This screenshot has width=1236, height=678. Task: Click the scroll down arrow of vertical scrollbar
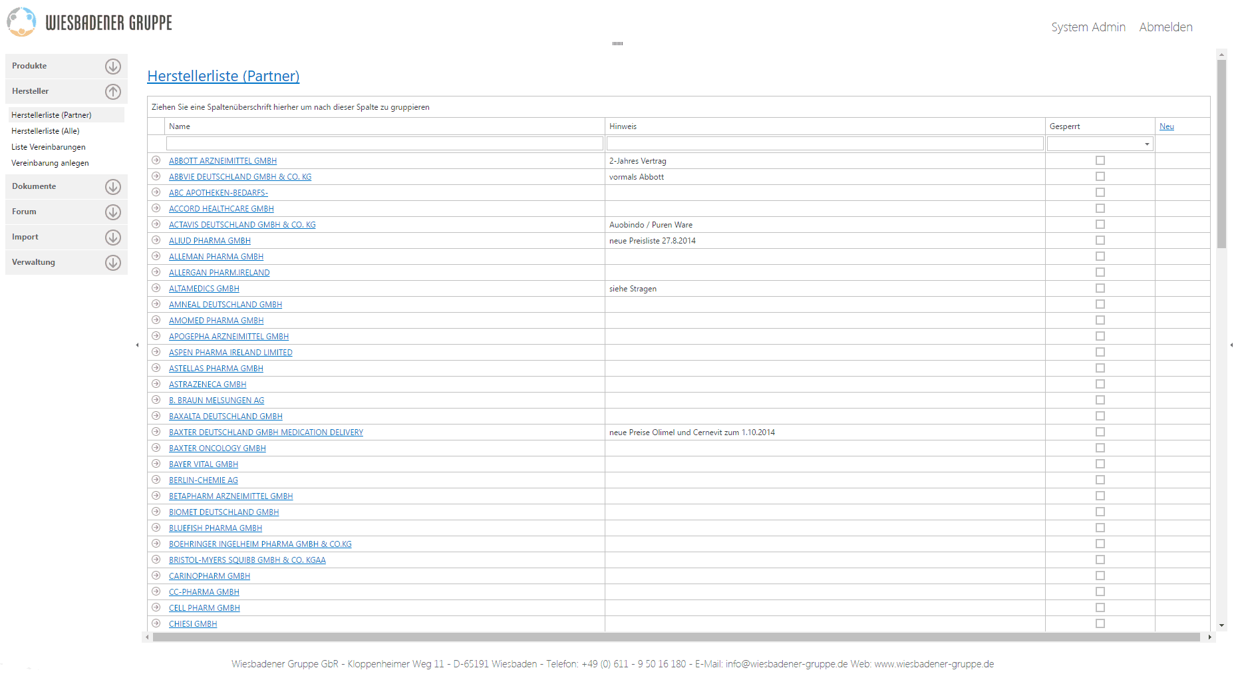click(x=1221, y=625)
